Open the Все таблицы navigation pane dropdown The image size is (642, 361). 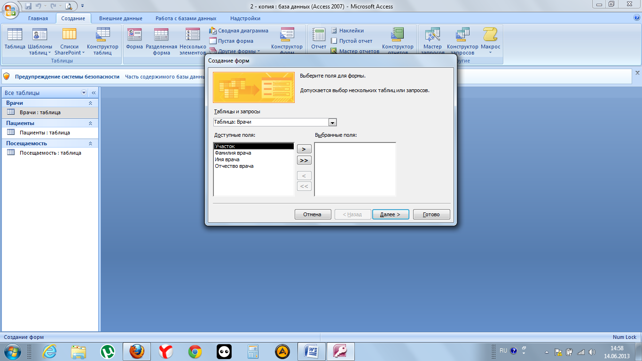pos(84,93)
